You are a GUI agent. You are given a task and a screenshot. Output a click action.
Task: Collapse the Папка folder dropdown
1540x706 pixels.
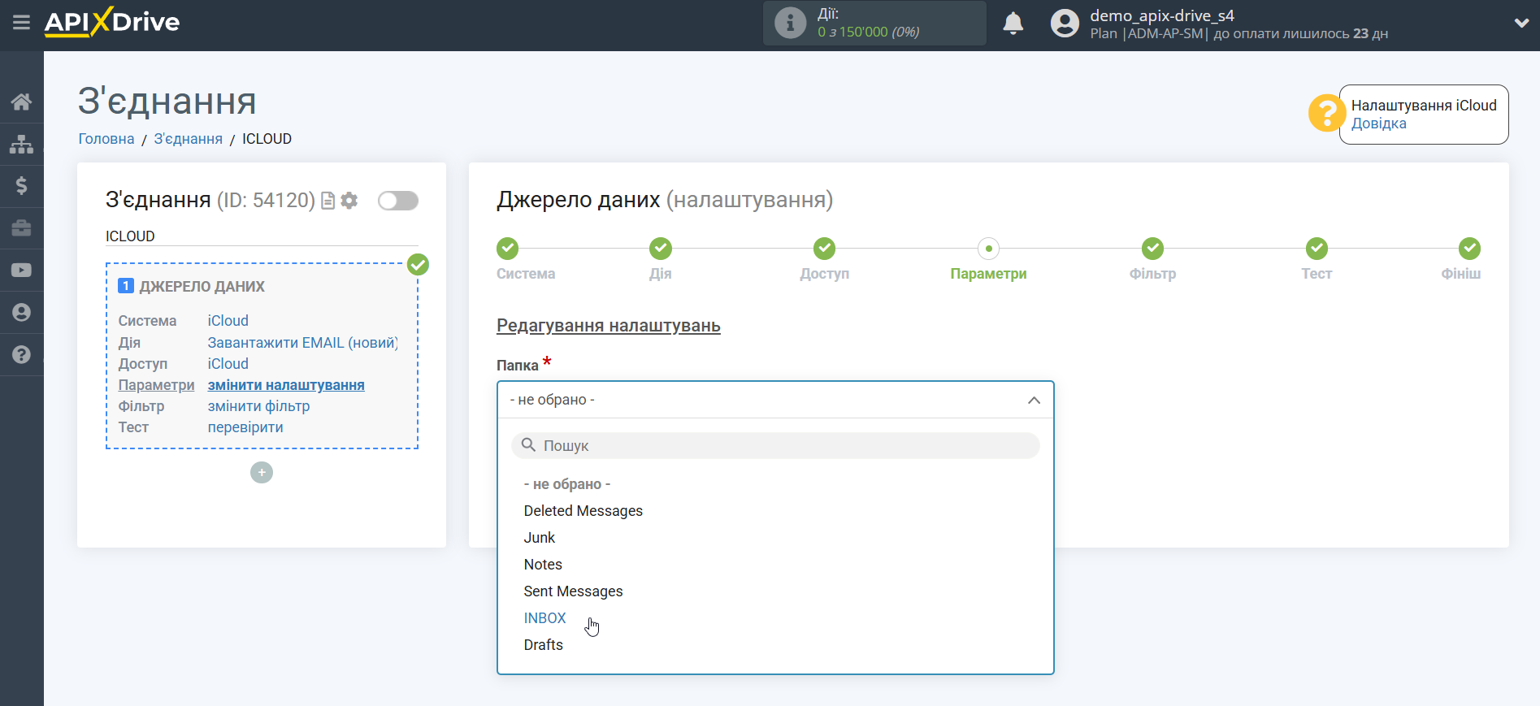[x=775, y=400]
